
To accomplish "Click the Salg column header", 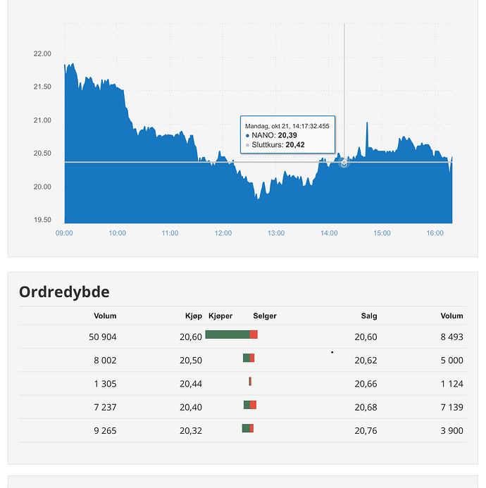I will (x=369, y=316).
